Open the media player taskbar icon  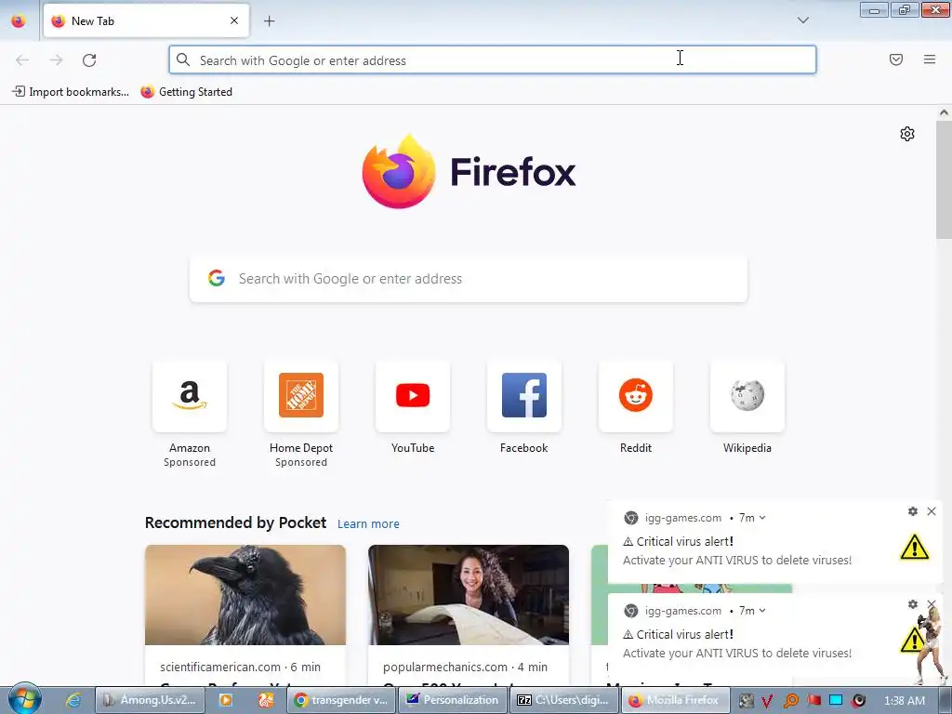(225, 700)
